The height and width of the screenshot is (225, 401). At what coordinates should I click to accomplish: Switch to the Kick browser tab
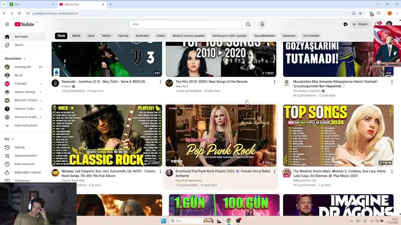coord(31,4)
